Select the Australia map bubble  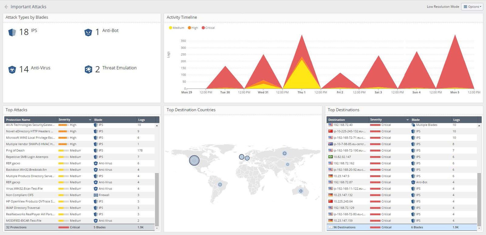click(x=301, y=191)
